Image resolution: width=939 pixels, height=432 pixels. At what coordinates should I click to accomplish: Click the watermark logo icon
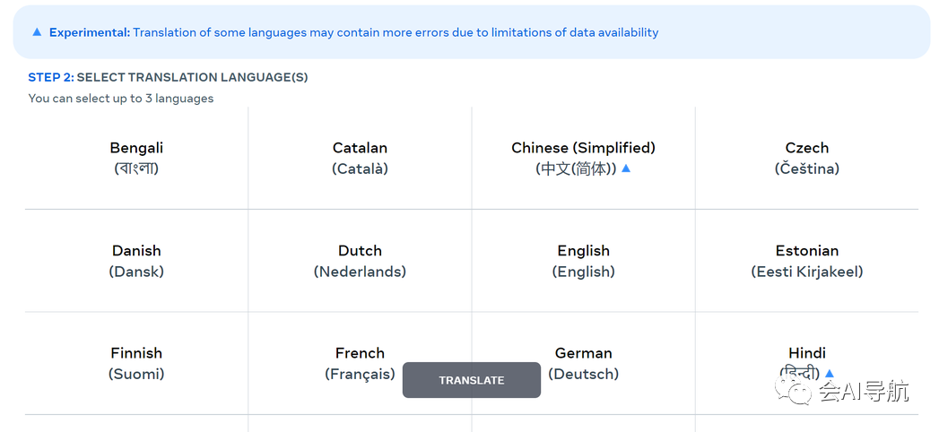click(x=795, y=391)
